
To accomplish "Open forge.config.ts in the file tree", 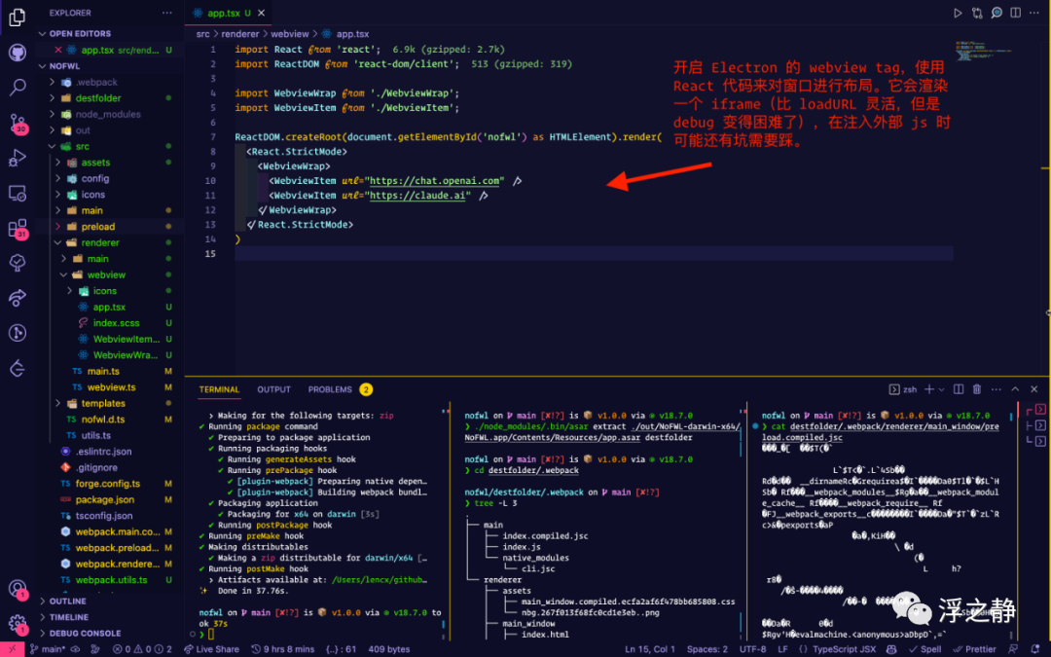I will click(107, 484).
